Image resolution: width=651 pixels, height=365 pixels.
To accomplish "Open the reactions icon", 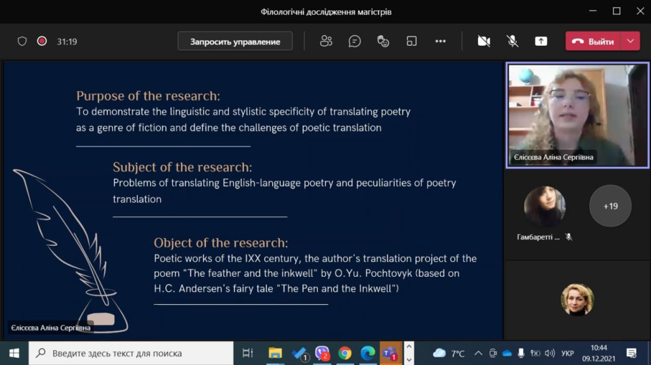I will point(383,41).
